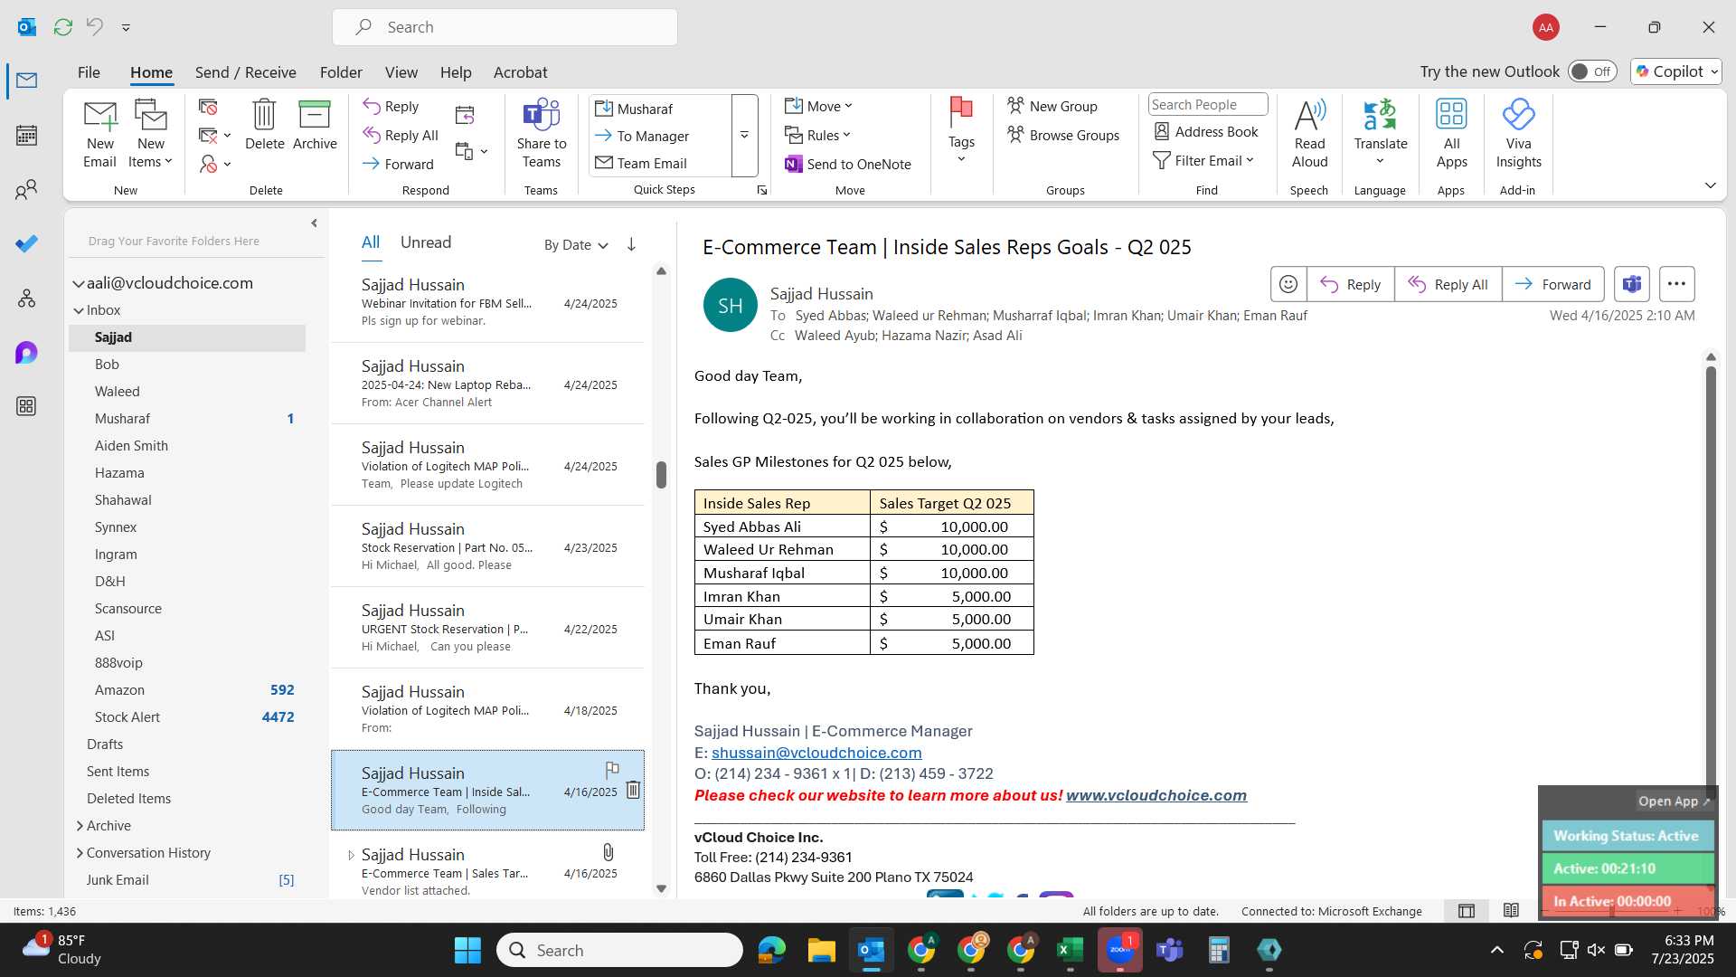Screen dimensions: 1736x977
Task: Open the more actions ellipsis in message header
Action: [x=1676, y=284]
